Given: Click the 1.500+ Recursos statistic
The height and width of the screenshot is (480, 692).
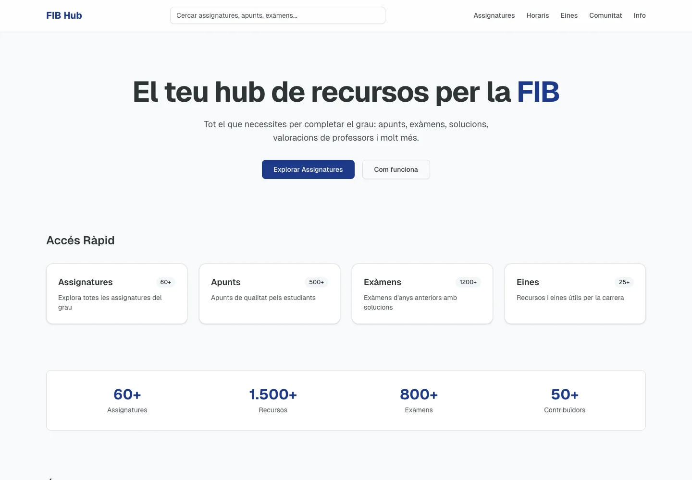Looking at the screenshot, I should 273,400.
